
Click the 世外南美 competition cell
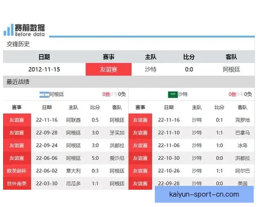point(17,183)
